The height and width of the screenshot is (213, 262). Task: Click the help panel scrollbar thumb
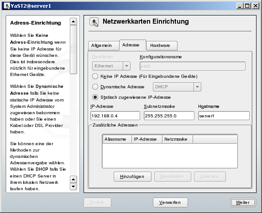pos(73,49)
